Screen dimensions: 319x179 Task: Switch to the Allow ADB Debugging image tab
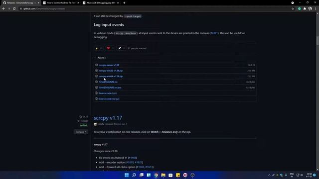point(101,3)
